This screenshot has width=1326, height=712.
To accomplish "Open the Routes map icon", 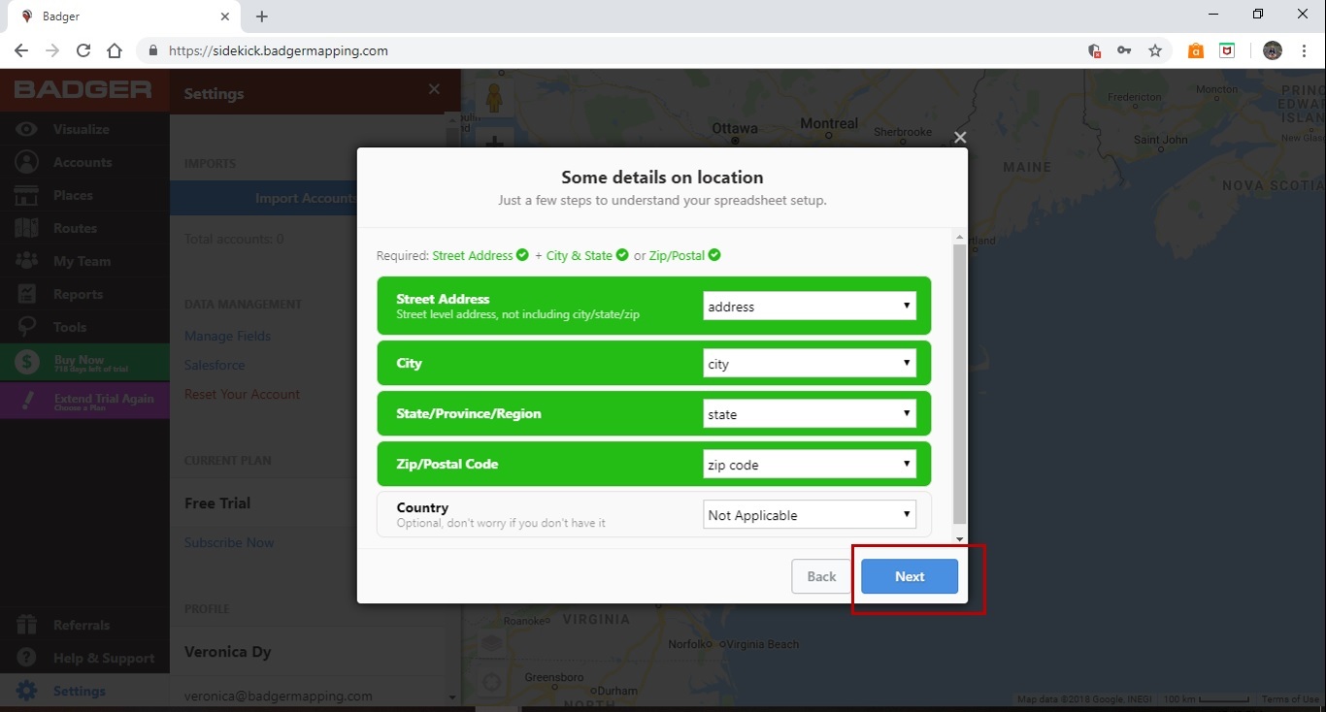I will click(27, 228).
